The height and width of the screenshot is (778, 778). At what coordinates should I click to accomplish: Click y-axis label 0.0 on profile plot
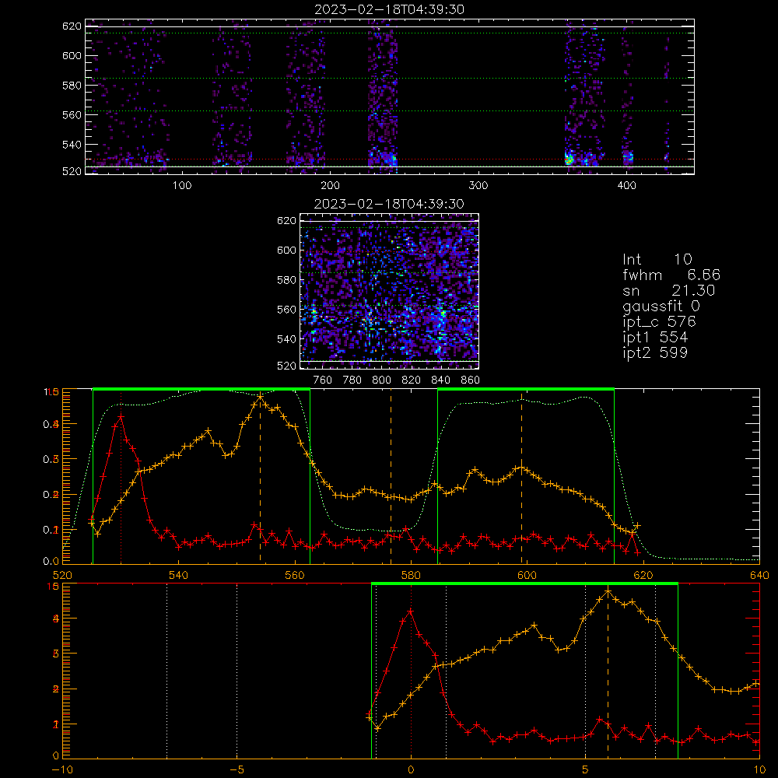(51, 562)
